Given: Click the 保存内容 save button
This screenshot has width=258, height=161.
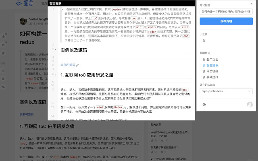Looking at the screenshot, I should coord(226,20).
